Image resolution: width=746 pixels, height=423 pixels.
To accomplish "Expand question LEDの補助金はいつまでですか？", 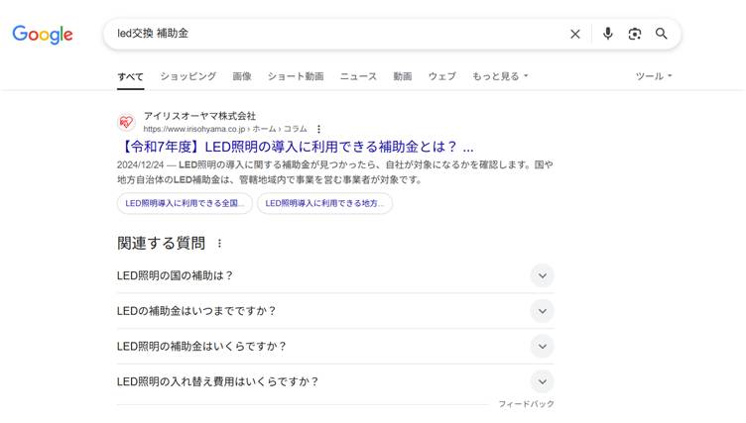I will pyautogui.click(x=335, y=311).
